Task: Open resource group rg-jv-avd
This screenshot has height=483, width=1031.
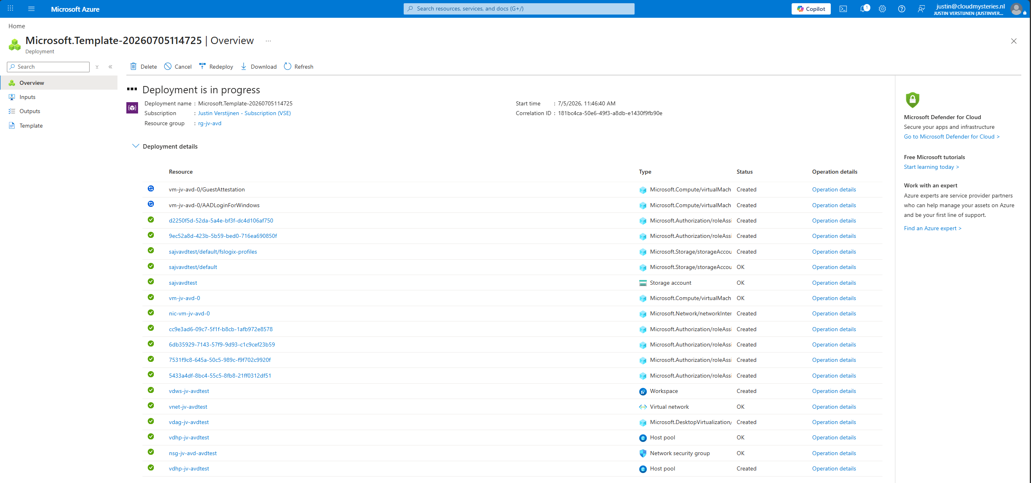Action: coord(210,123)
